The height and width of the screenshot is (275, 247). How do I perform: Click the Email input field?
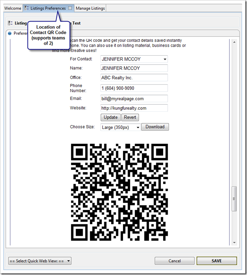[x=134, y=99]
